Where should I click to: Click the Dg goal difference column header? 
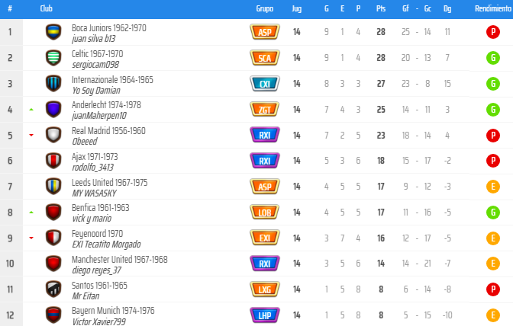[x=447, y=8]
